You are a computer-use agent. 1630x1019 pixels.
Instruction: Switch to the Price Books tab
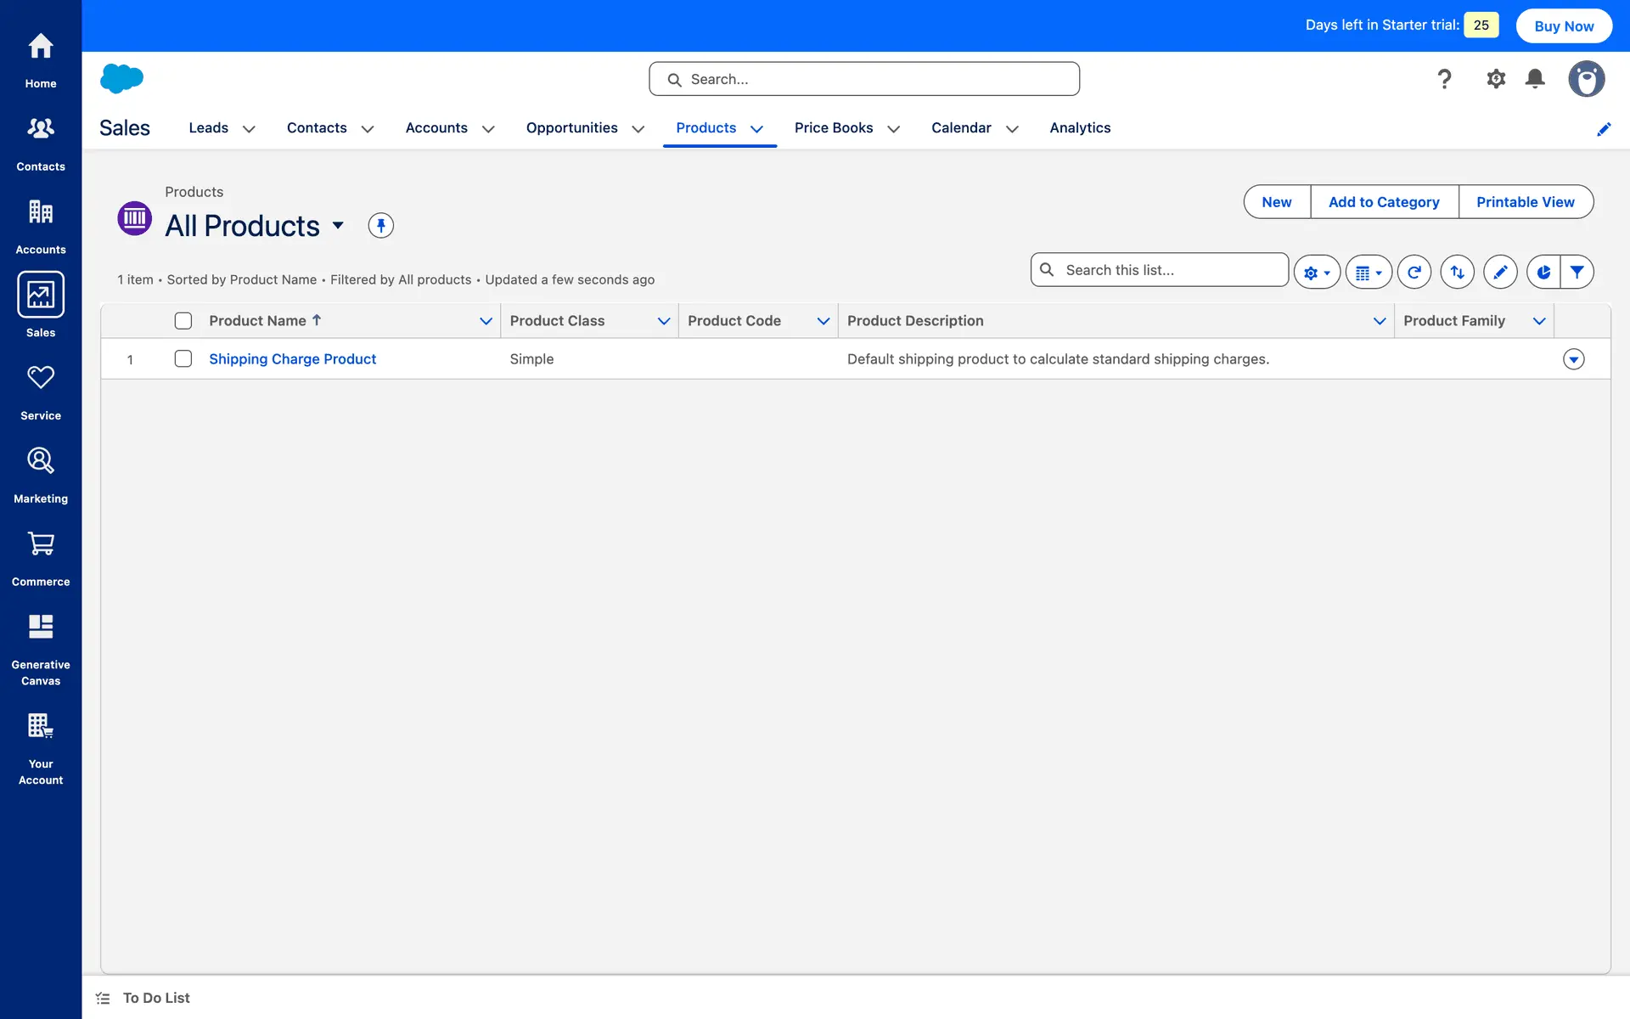pos(833,128)
